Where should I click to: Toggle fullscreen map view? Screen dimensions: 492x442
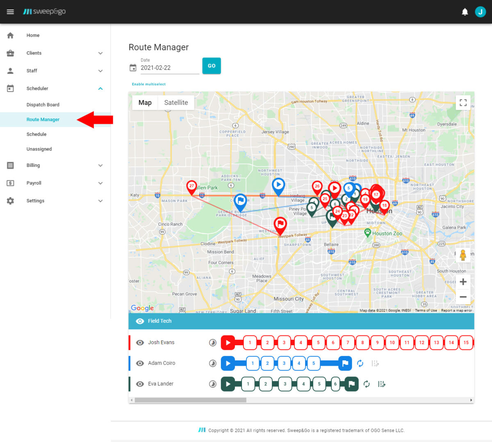(x=463, y=103)
